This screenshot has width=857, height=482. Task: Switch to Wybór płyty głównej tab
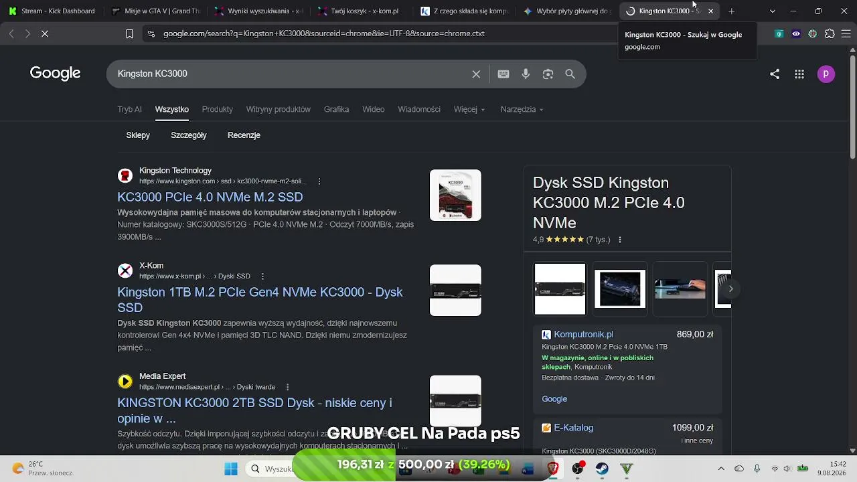(568, 11)
